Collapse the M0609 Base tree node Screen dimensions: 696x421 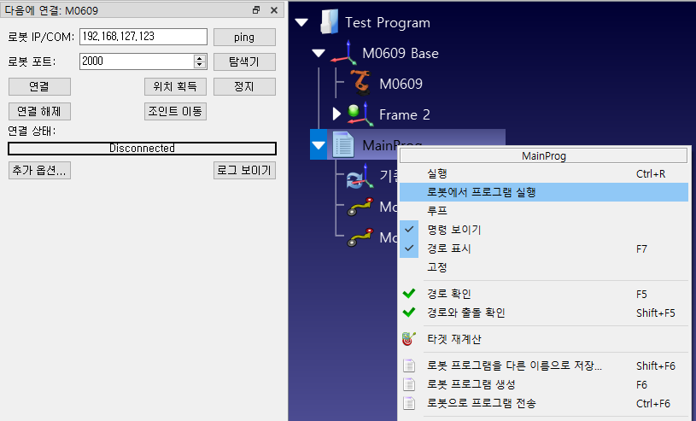(319, 53)
